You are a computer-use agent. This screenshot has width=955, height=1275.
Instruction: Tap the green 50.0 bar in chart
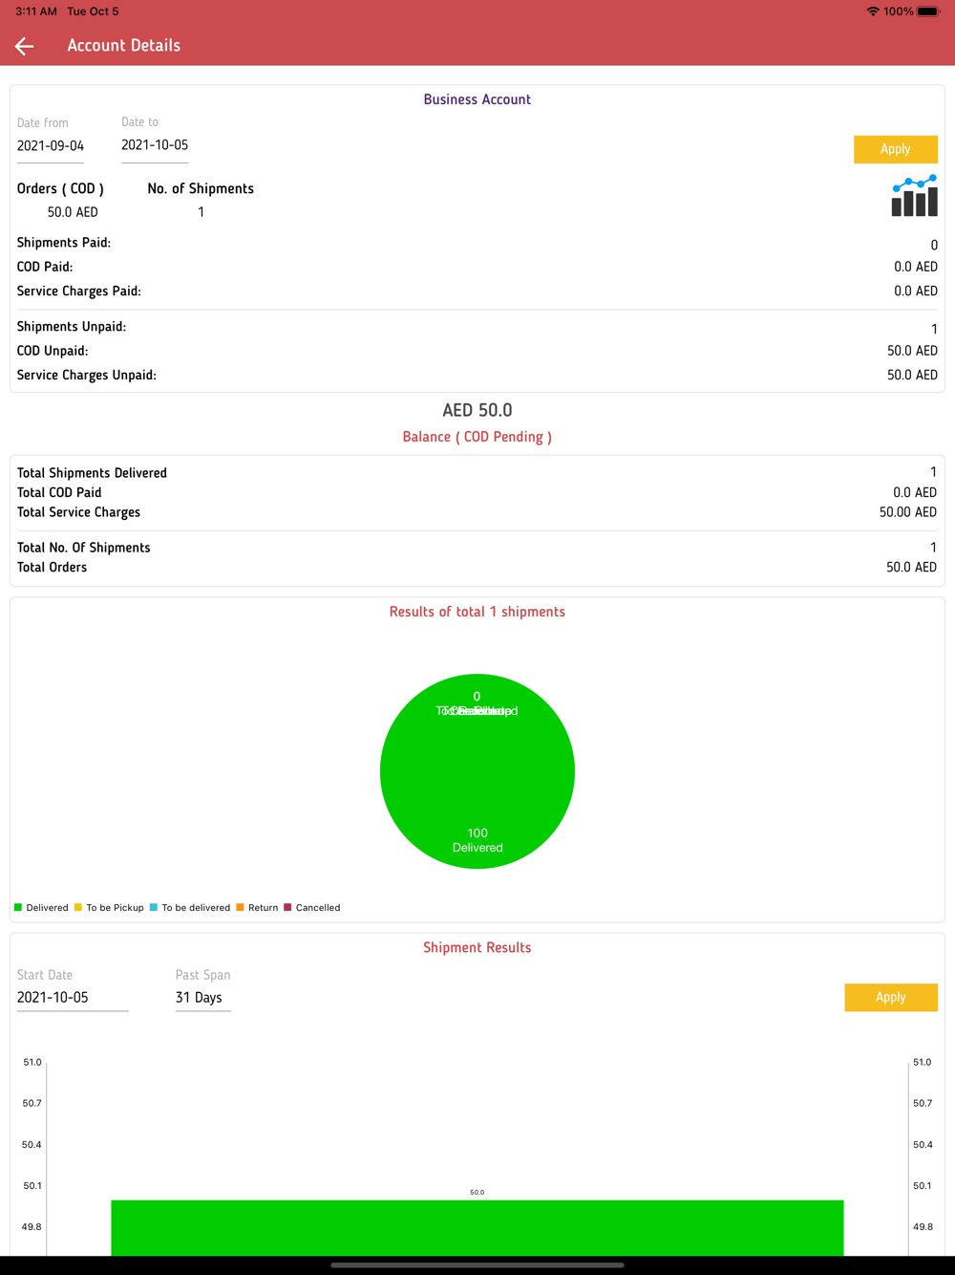click(x=477, y=1227)
